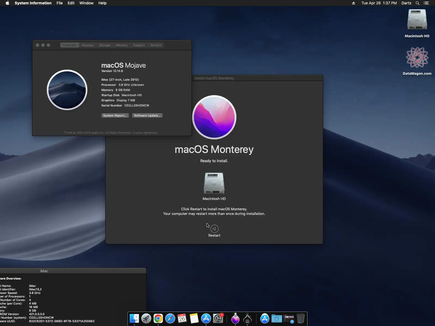
Task: Open the screenshots stack beside Trash
Action: [289, 318]
